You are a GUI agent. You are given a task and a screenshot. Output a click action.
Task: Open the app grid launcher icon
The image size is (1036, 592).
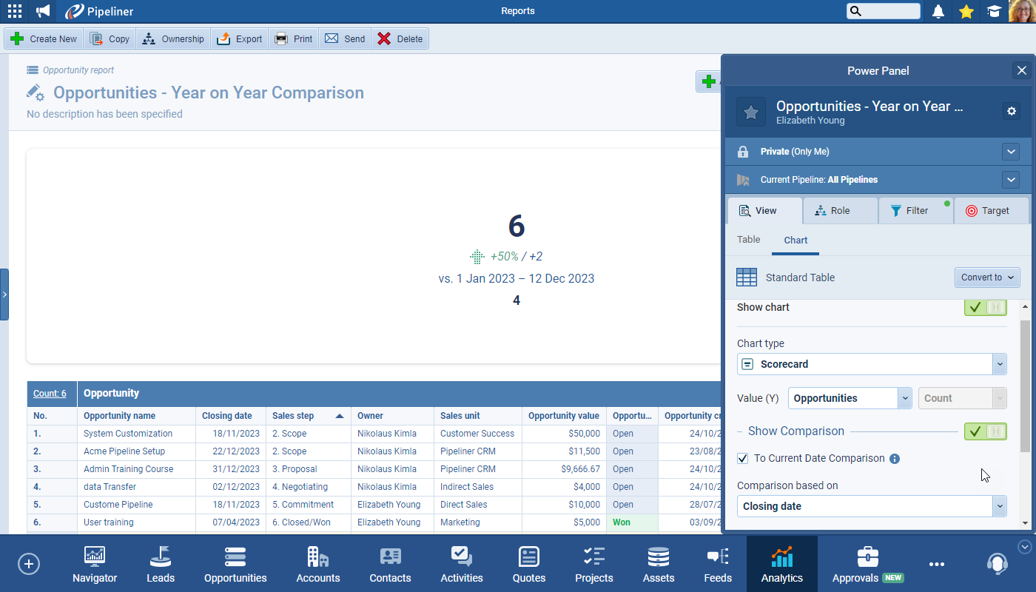pos(14,11)
